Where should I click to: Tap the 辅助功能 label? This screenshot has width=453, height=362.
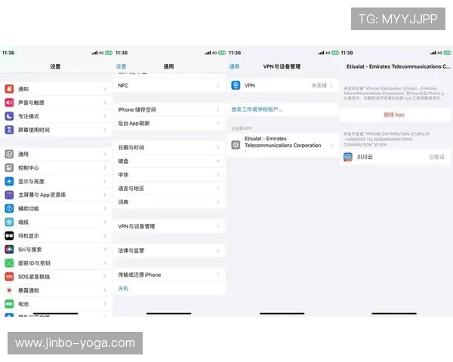coord(29,208)
